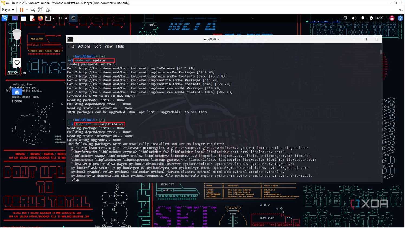Switch to workspace 3
Image resolution: width=405 pixels, height=228 pixels.
pos(64,18)
